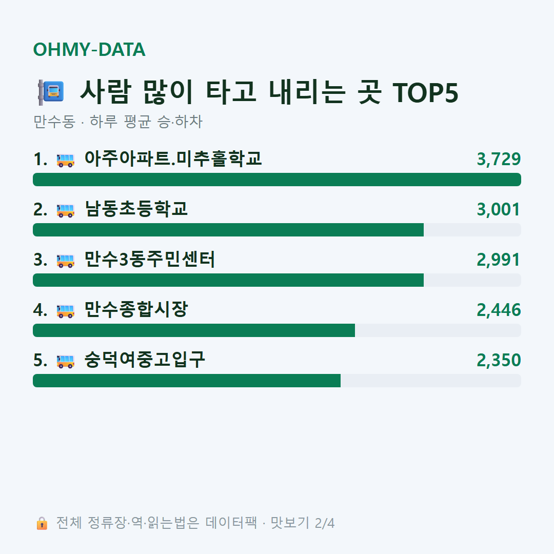Viewport: 554px width, 554px height.
Task: Click bus icon beside 만수3동주민센터
Action: tap(65, 261)
